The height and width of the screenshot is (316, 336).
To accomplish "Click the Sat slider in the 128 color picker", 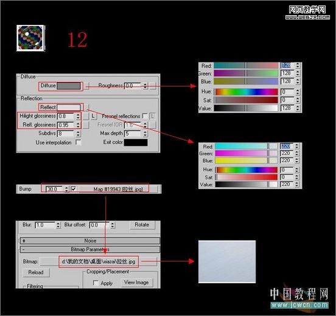I will coord(246,100).
